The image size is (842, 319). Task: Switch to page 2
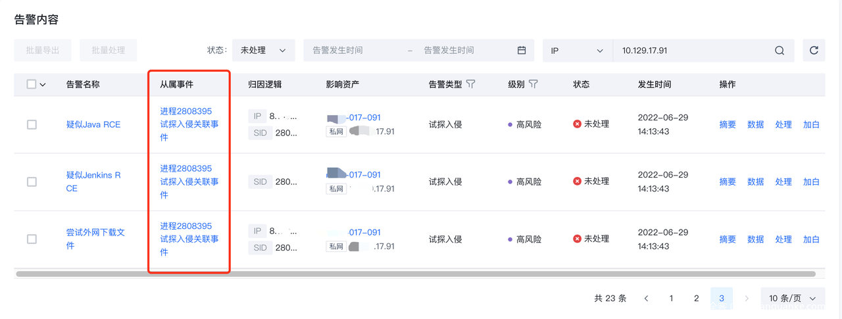(696, 298)
